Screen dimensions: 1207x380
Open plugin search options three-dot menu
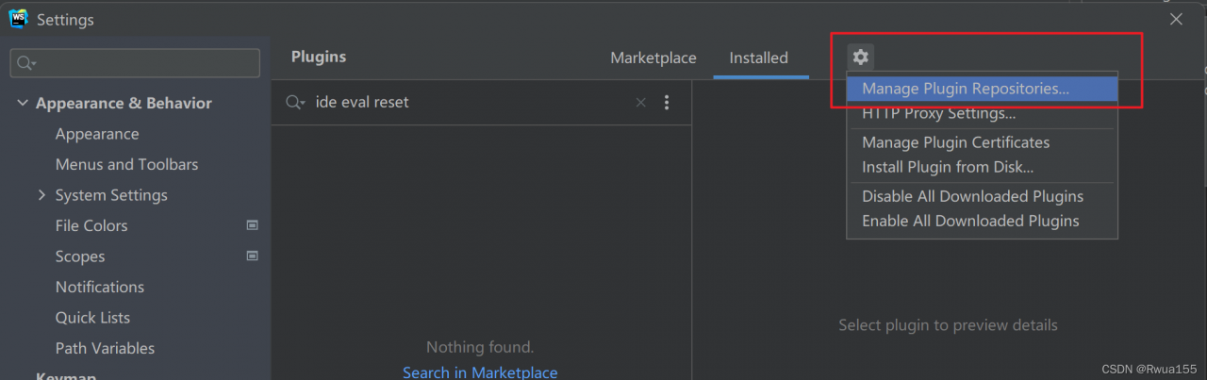[667, 103]
